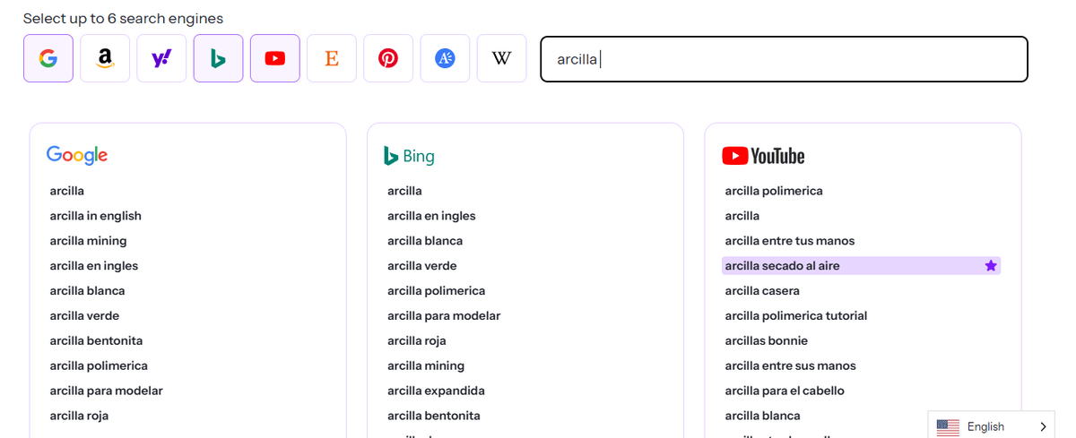Select Google suggestion arcilla in english
Viewport: 1076px width, 438px height.
point(96,216)
